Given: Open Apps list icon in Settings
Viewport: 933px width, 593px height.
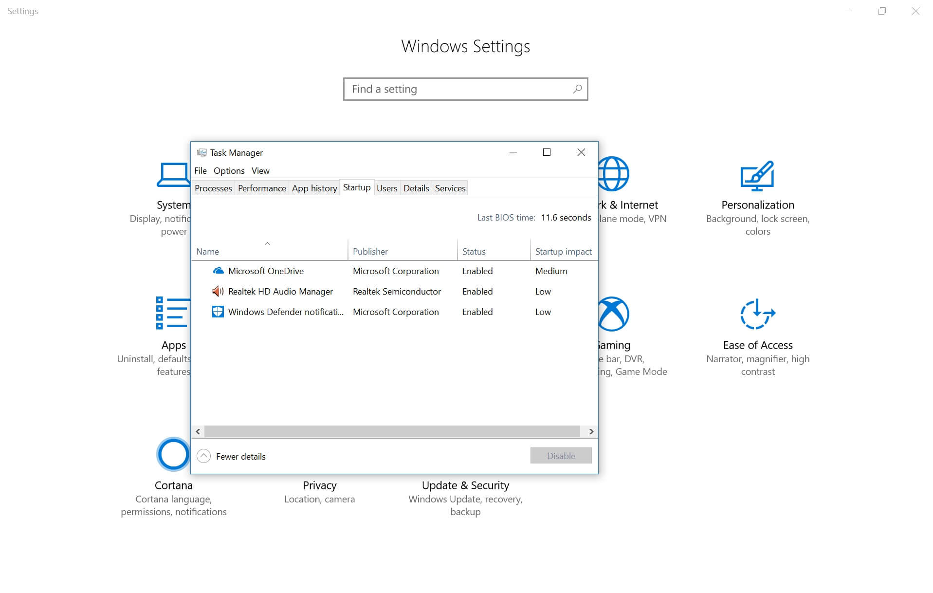Looking at the screenshot, I should [x=173, y=313].
